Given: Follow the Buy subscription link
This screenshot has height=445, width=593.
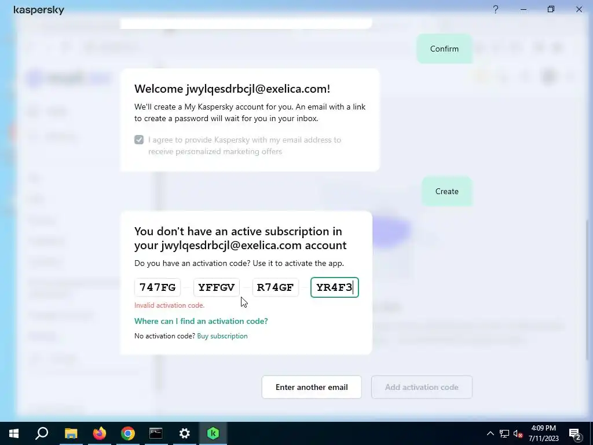Looking at the screenshot, I should click(x=222, y=336).
